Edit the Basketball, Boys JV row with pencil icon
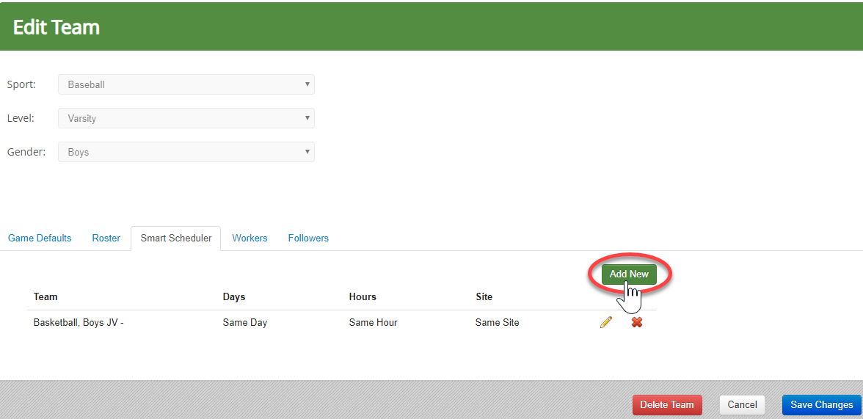Image resolution: width=863 pixels, height=419 pixels. click(606, 322)
